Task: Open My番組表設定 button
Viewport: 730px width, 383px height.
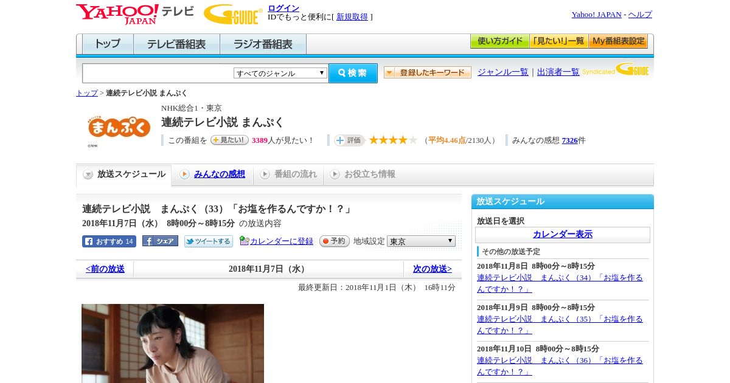Action: [x=618, y=41]
